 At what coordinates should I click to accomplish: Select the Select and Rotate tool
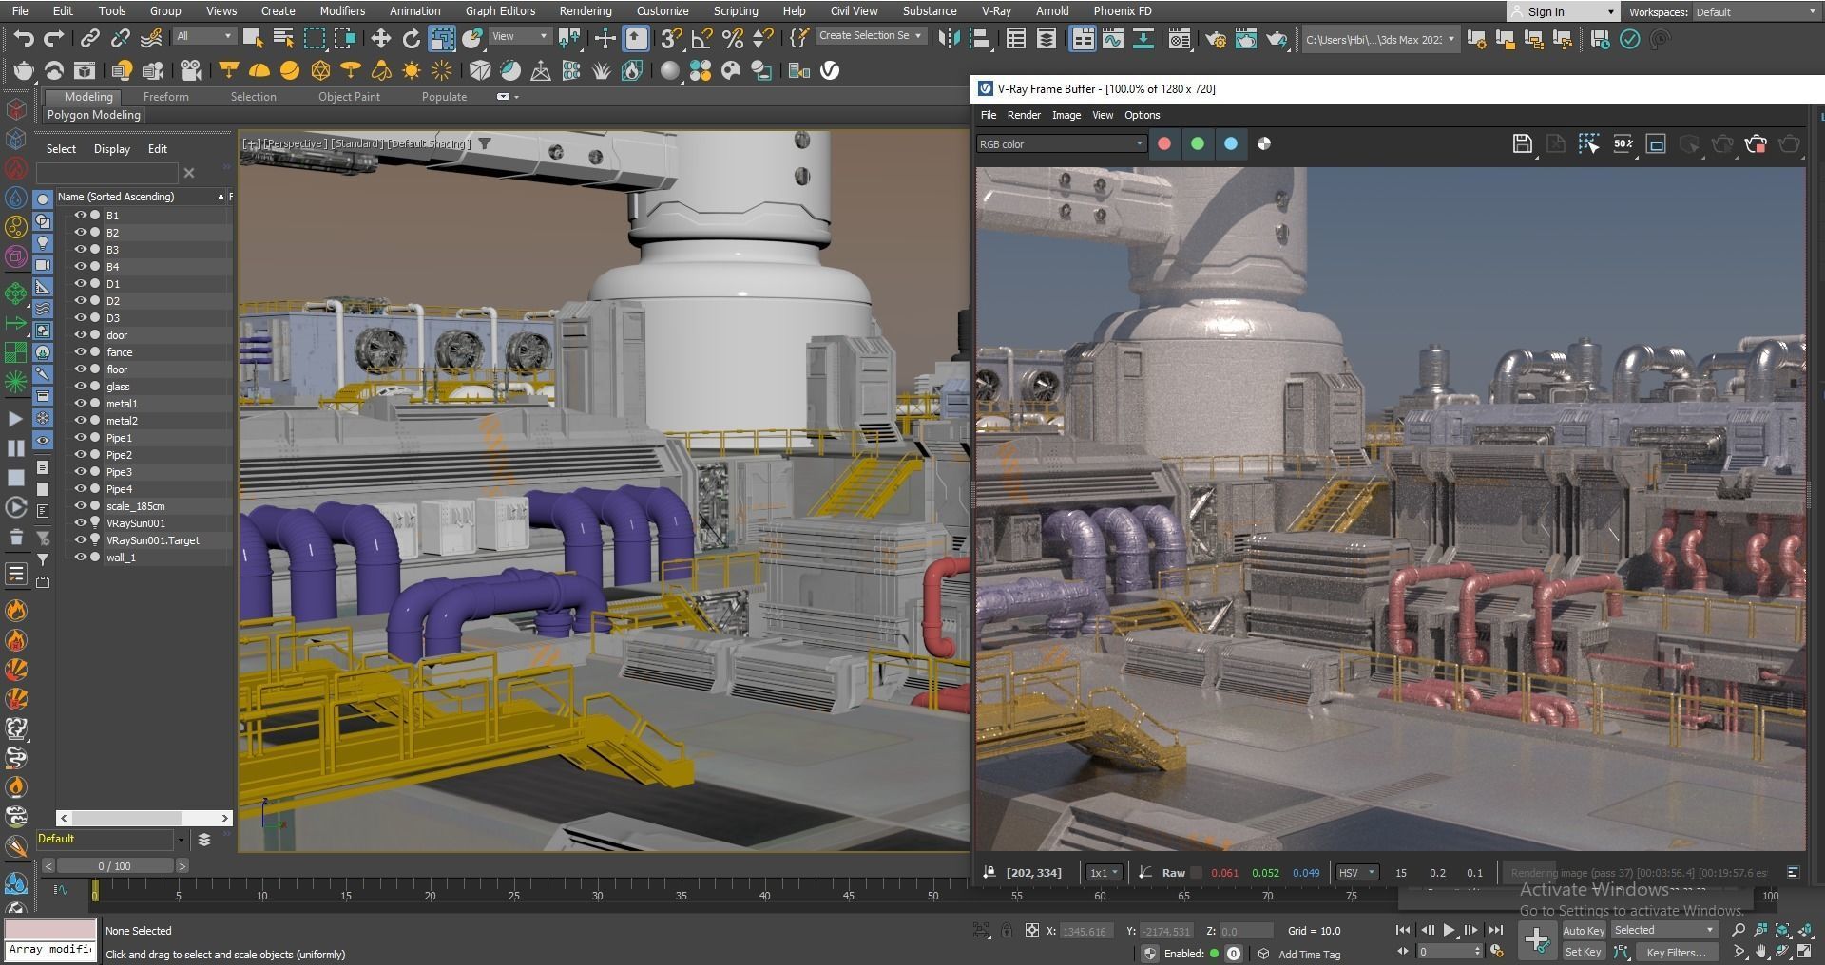(411, 39)
